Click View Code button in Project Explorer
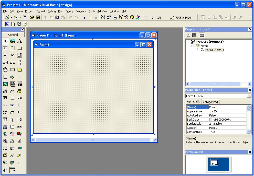 188,35
